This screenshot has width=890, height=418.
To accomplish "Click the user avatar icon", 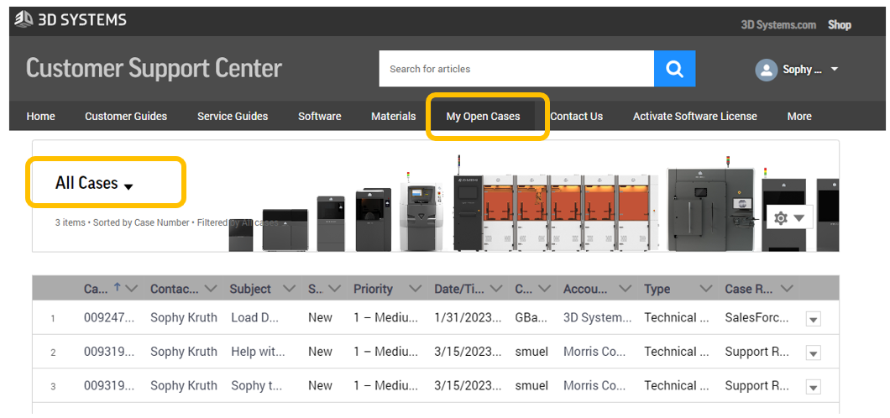I will (767, 70).
